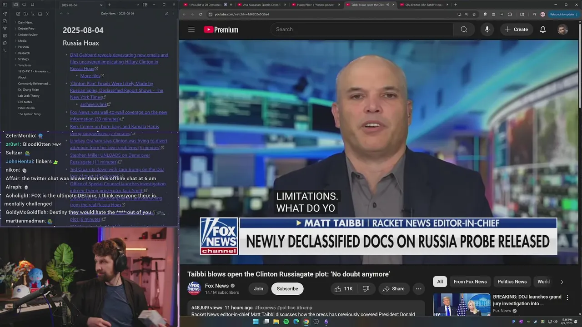Select 'From Fox News' filter chip
The width and height of the screenshot is (582, 327).
click(470, 282)
